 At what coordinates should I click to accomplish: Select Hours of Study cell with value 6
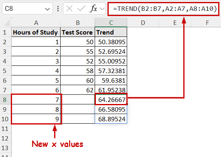[36, 90]
